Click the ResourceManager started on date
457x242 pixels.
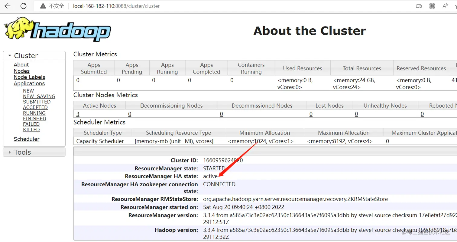(244, 207)
